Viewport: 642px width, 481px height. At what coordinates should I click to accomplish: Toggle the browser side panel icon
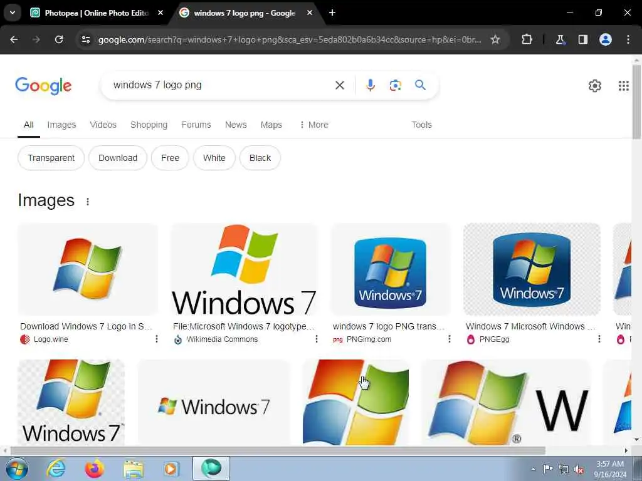(x=582, y=39)
